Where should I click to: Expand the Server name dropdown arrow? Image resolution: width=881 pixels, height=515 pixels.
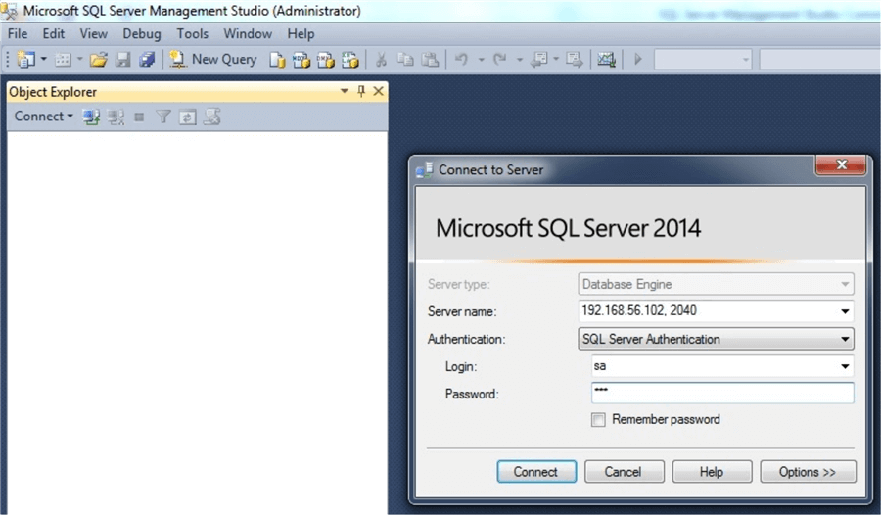pyautogui.click(x=845, y=311)
